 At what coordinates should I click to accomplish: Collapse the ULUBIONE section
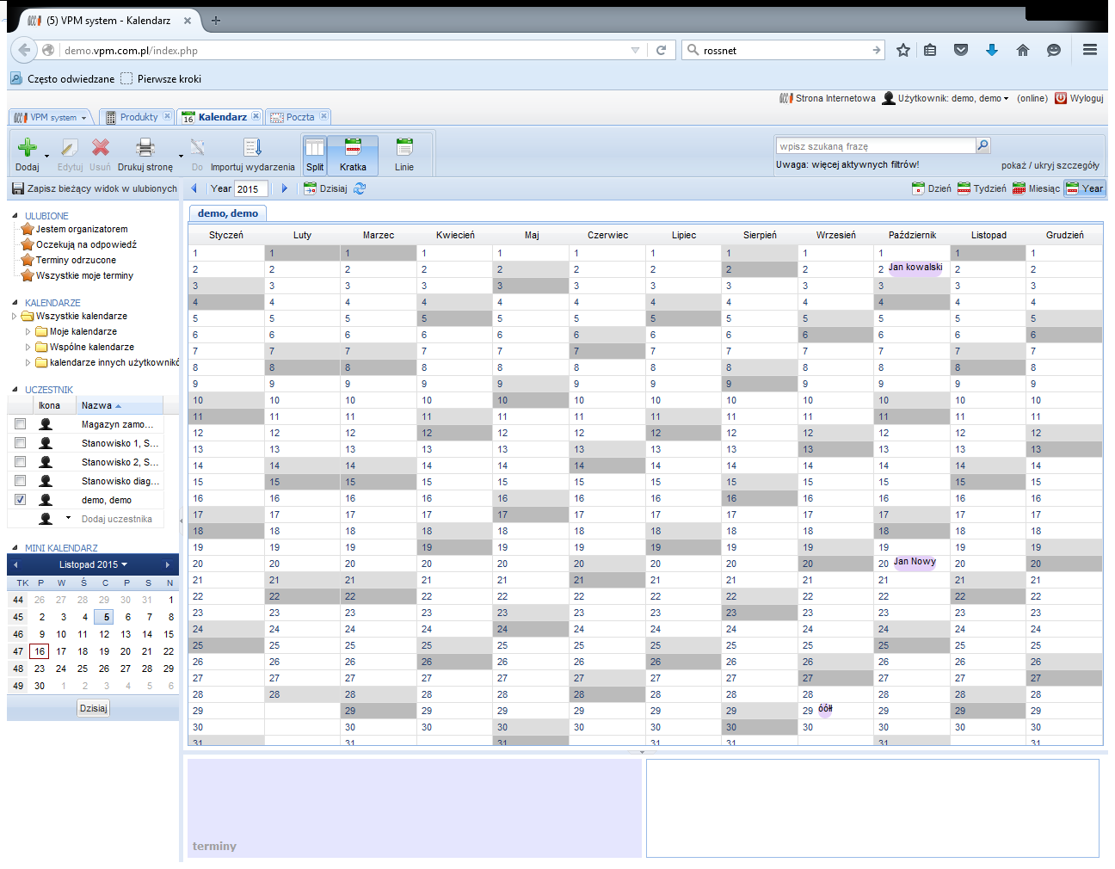click(15, 216)
